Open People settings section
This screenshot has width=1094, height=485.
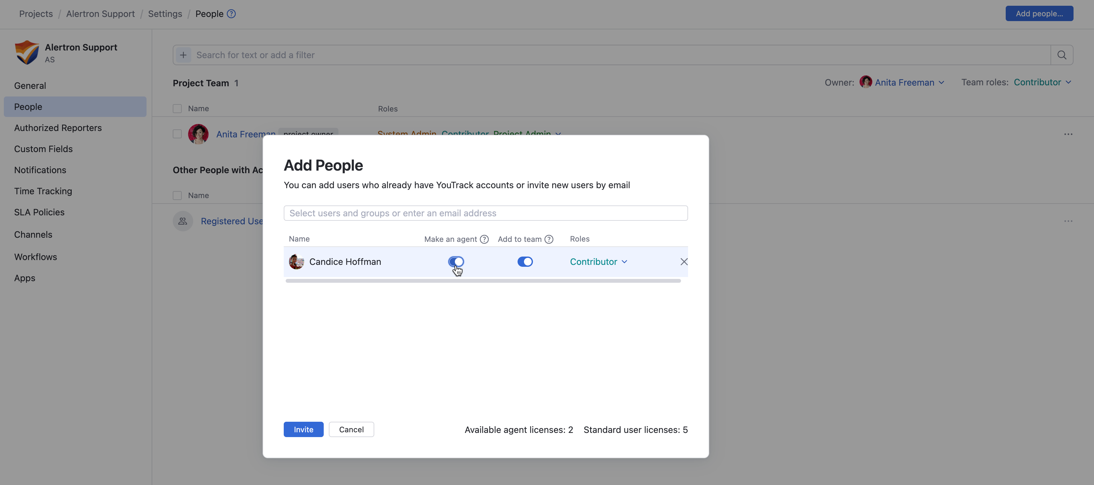click(x=75, y=107)
